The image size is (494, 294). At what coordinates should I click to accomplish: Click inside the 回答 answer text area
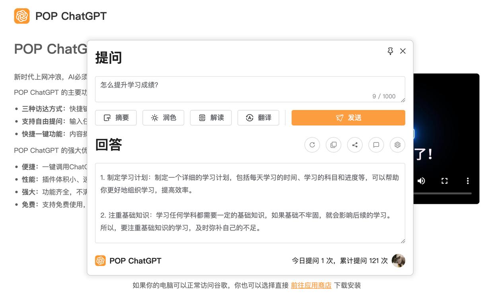click(x=250, y=203)
